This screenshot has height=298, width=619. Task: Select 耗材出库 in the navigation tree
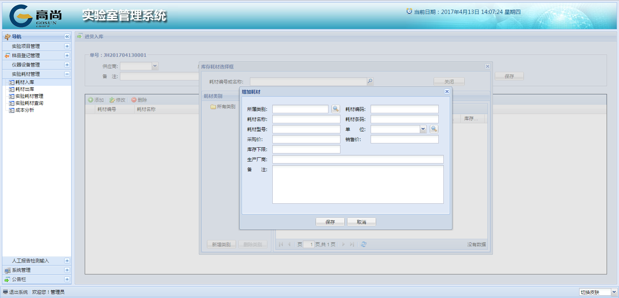click(24, 89)
